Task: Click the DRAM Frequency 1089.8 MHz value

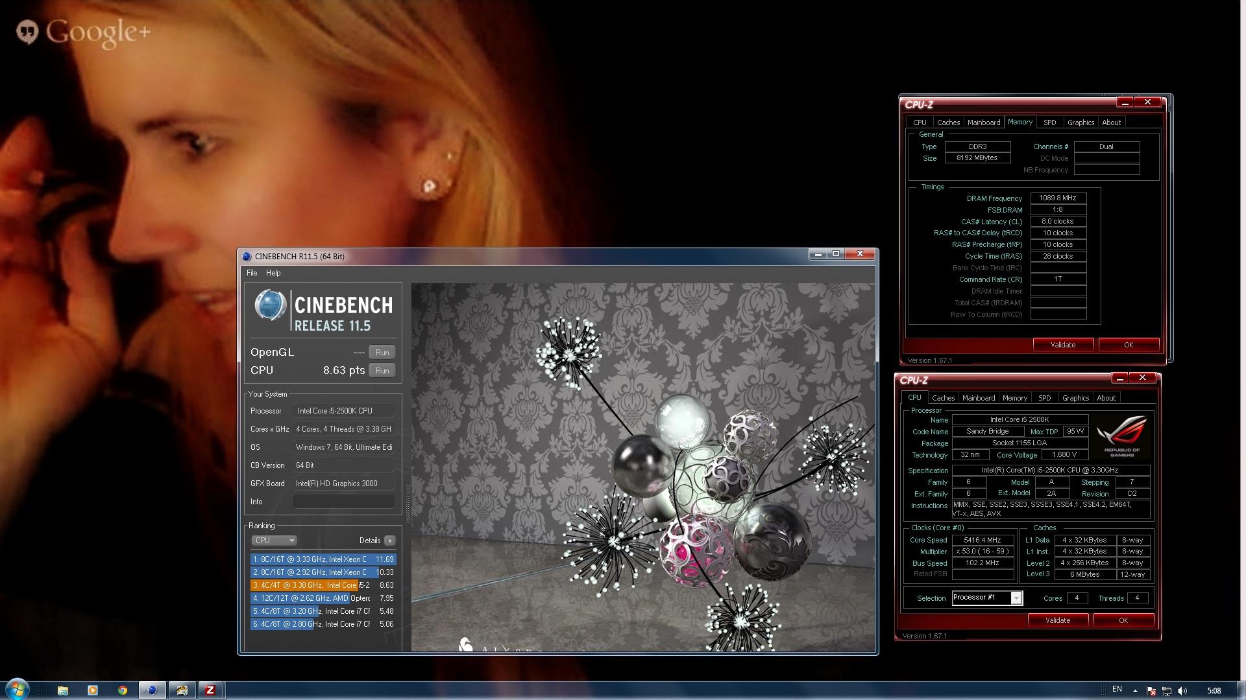Action: 1058,198
